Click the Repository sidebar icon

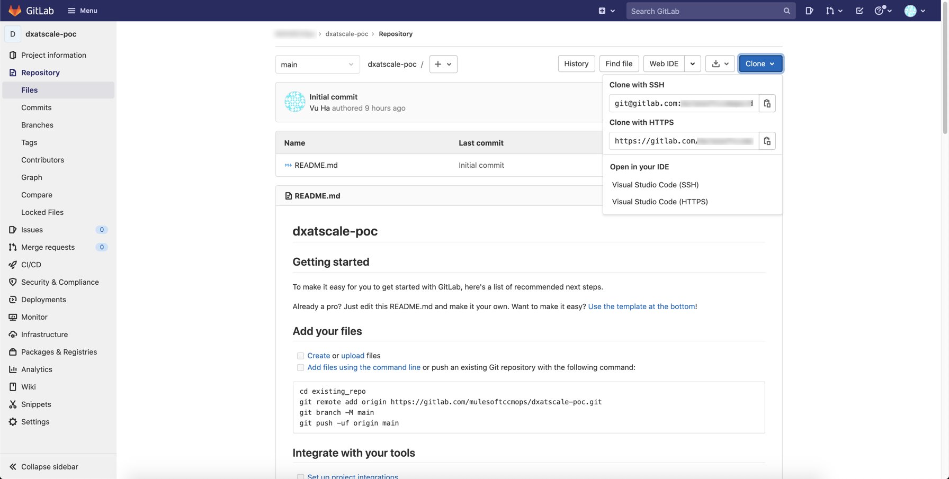[x=13, y=73]
